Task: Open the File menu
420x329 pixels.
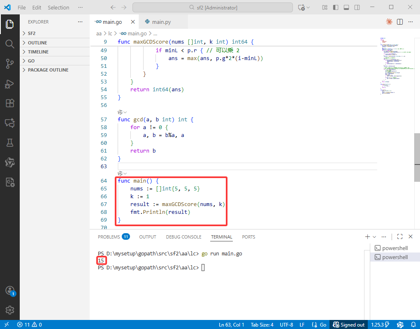Action: coord(22,7)
